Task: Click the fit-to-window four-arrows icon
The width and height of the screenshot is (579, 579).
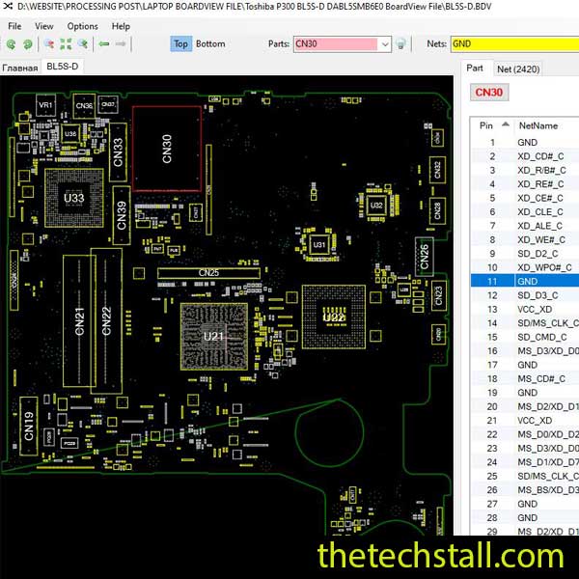Action: [66, 44]
